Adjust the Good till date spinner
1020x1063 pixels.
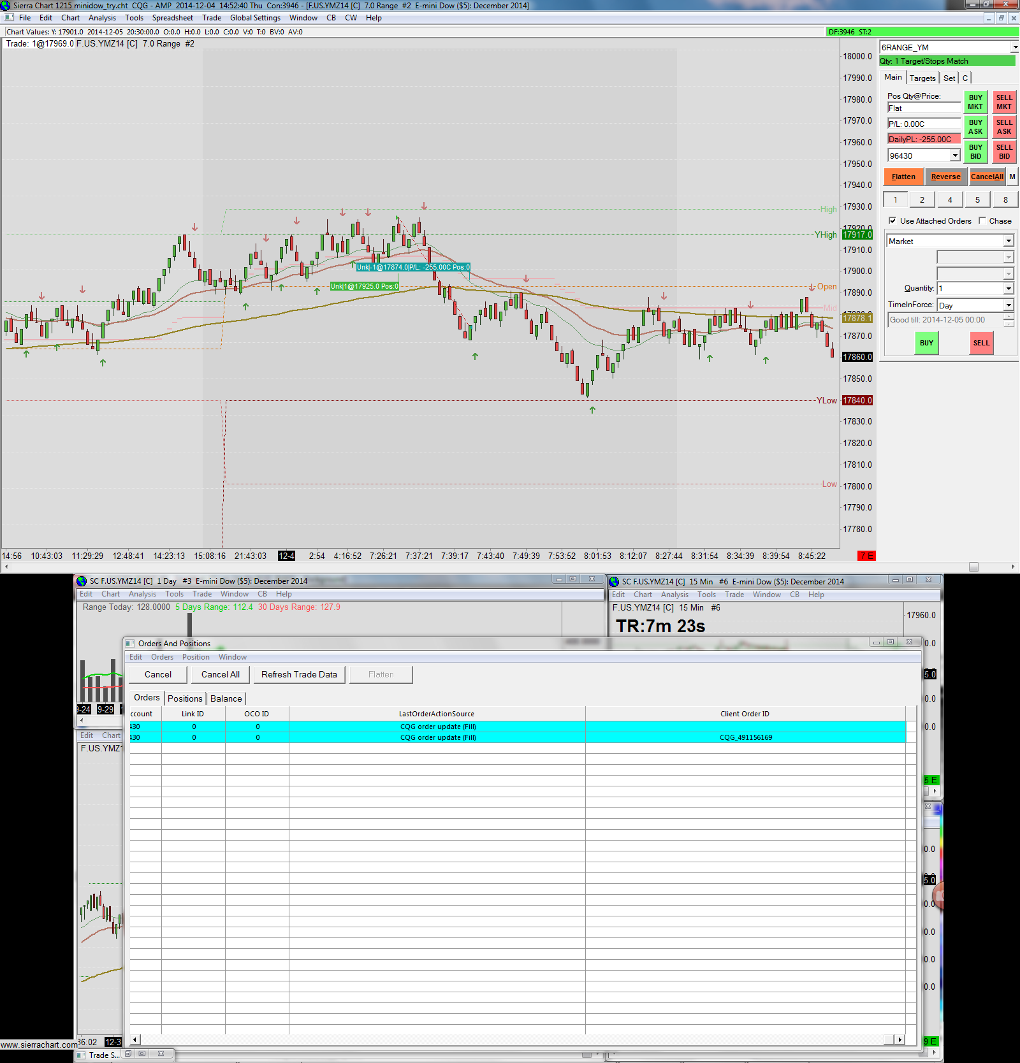[x=1009, y=320]
